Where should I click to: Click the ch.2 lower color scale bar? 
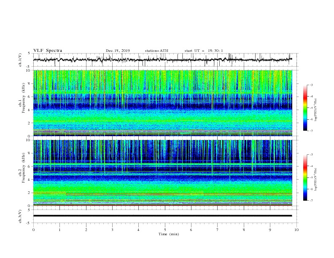click(305, 177)
